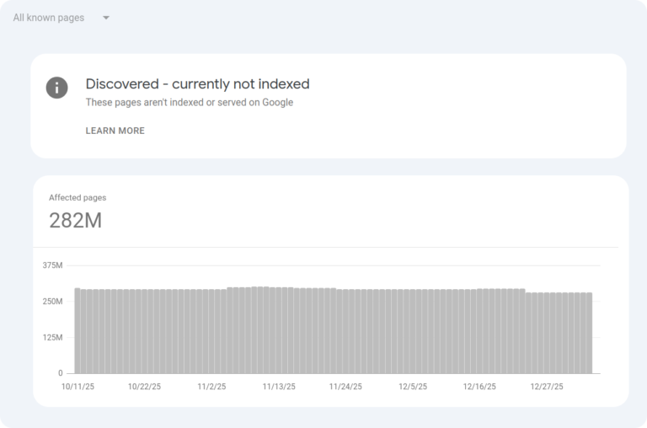The height and width of the screenshot is (428, 647).
Task: Select the 11/24/25 date marker
Action: click(345, 387)
